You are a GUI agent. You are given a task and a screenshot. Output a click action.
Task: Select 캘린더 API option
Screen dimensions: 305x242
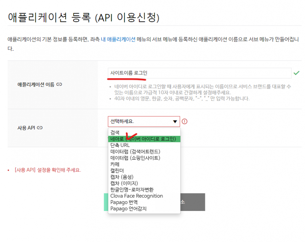pyautogui.click(x=117, y=170)
